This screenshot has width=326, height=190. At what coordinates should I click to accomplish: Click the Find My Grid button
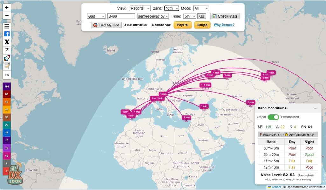point(106,25)
